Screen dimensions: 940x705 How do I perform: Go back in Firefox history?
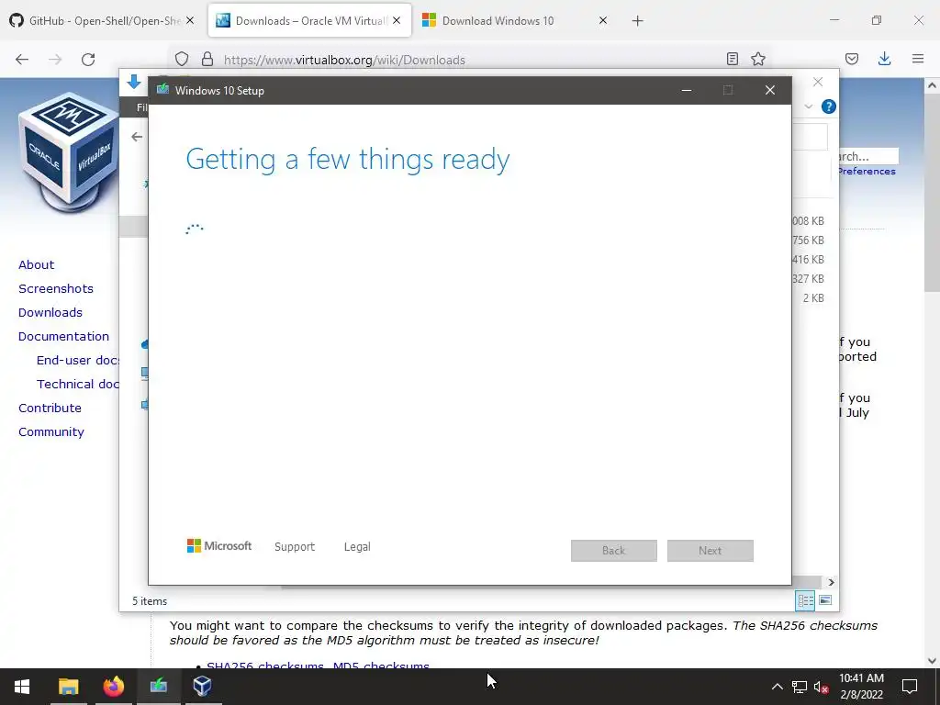click(22, 59)
